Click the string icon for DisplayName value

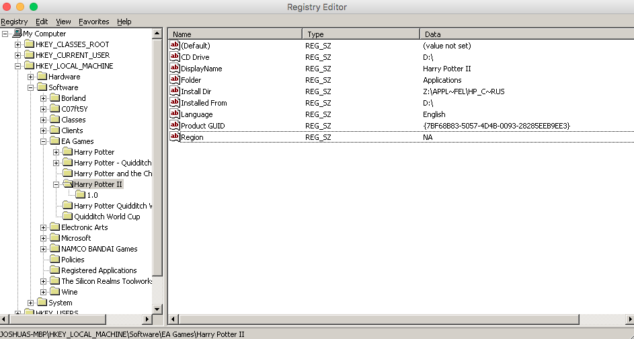175,68
